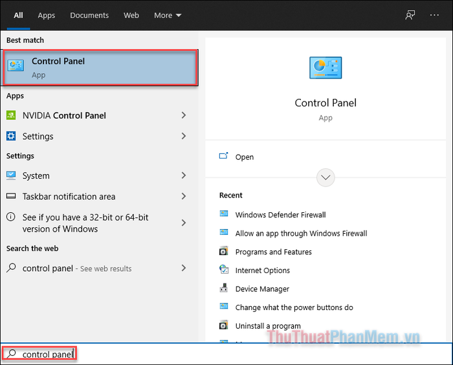The height and width of the screenshot is (365, 453).
Task: Click the Programs and Features icon
Action: click(x=224, y=251)
